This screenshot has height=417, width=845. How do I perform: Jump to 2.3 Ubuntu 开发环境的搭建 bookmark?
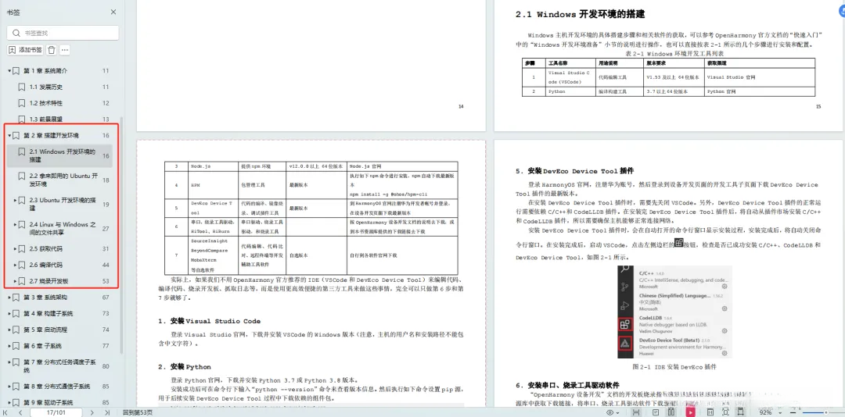[63, 204]
